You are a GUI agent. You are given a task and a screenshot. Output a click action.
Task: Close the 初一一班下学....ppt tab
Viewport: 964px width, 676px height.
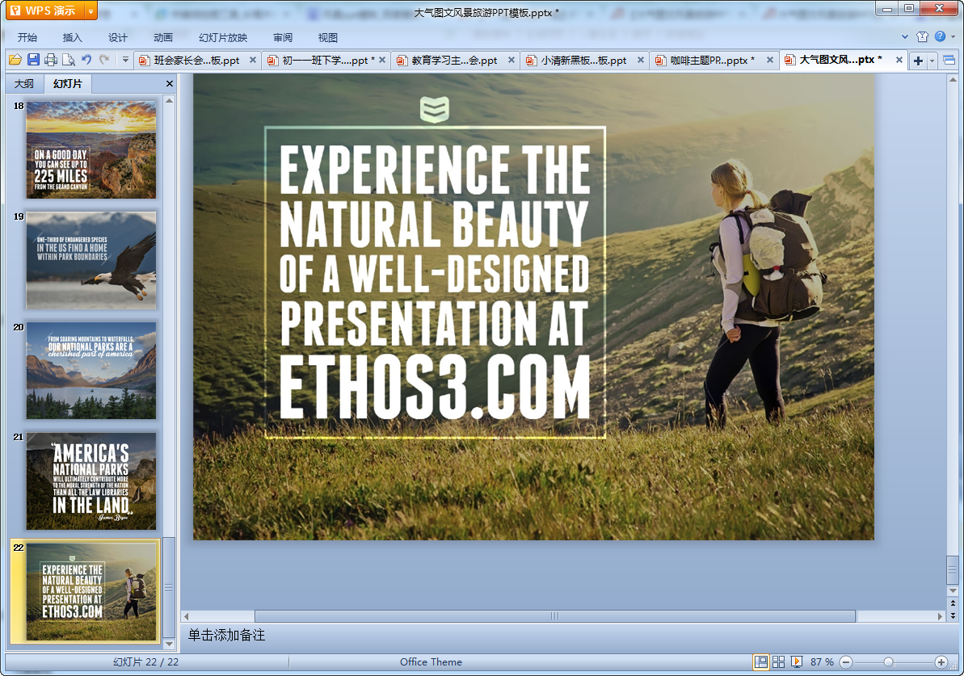(x=381, y=61)
